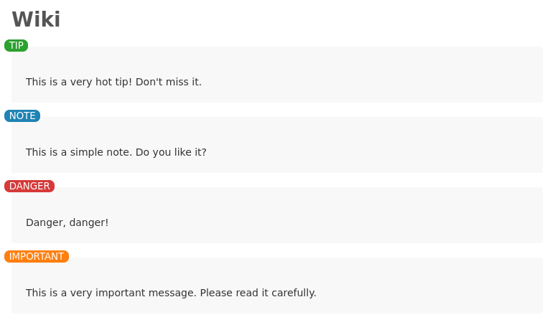Click the green TIP badge
The image size is (550, 325).
click(x=16, y=46)
